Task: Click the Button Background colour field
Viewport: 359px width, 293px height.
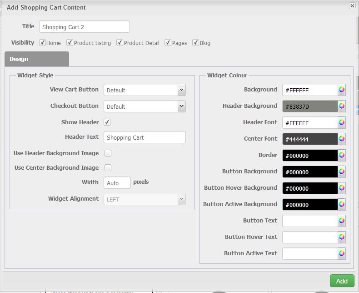Action: click(x=310, y=172)
